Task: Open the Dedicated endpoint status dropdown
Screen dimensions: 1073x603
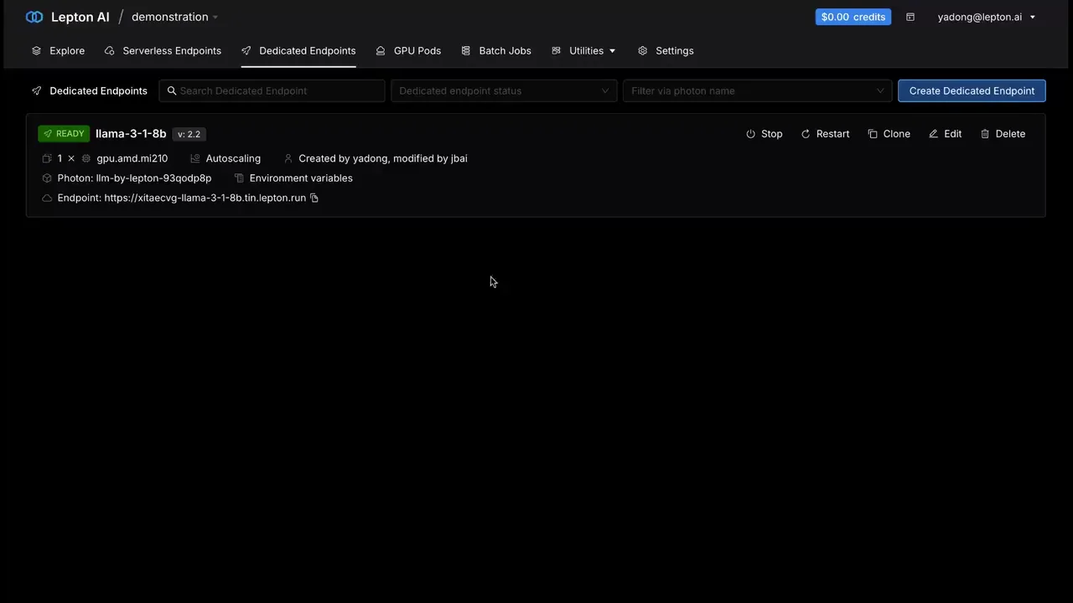Action: (504, 90)
